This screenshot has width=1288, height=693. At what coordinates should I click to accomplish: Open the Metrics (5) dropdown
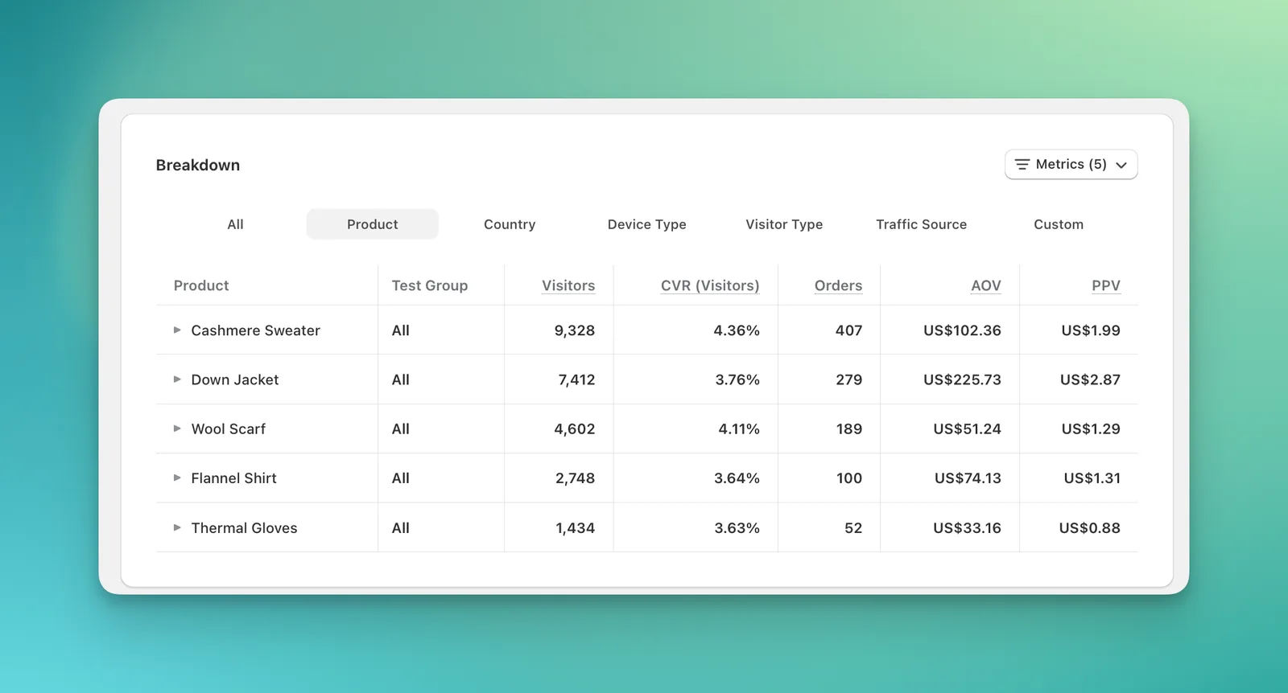1071,164
